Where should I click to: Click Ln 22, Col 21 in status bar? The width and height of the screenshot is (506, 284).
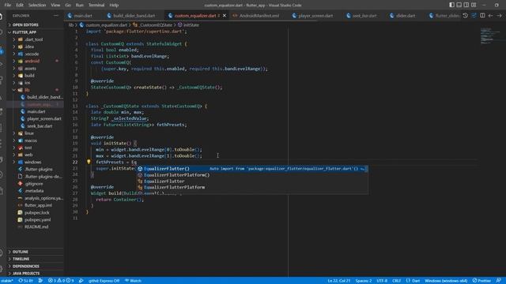pyautogui.click(x=339, y=281)
